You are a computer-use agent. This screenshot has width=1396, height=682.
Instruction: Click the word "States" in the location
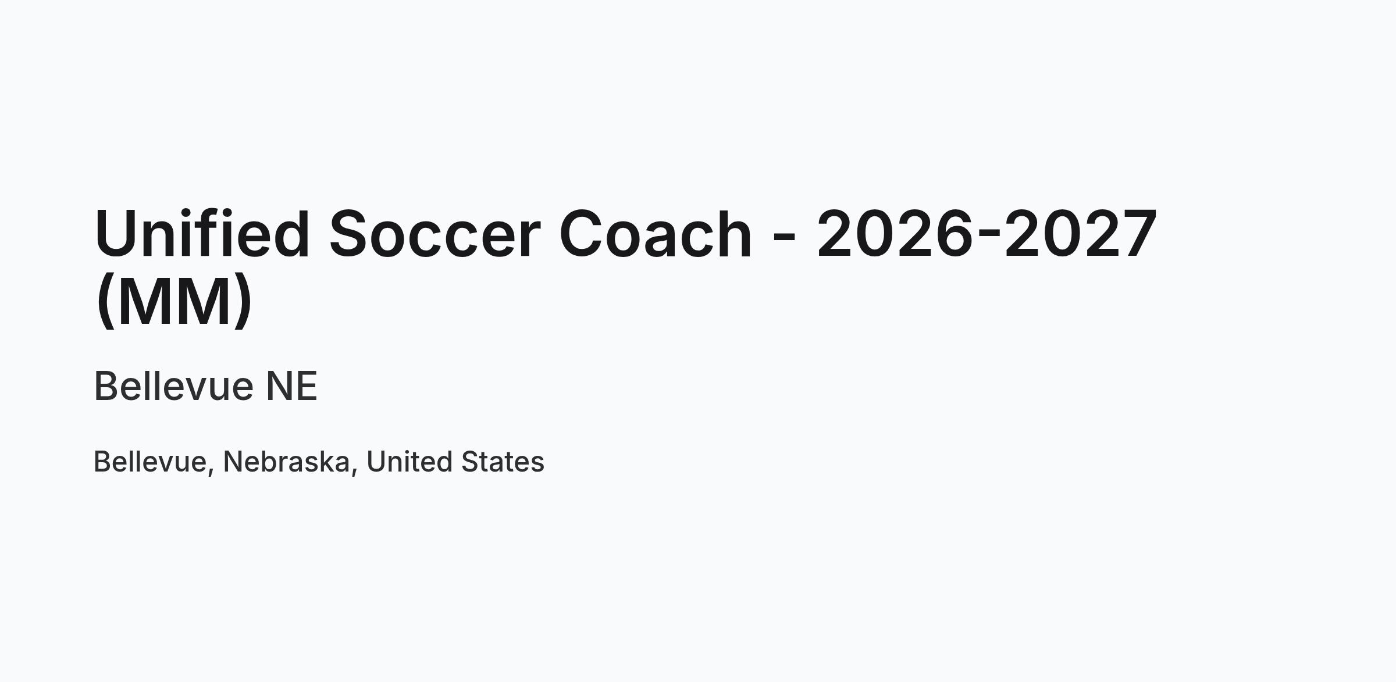[x=503, y=462]
